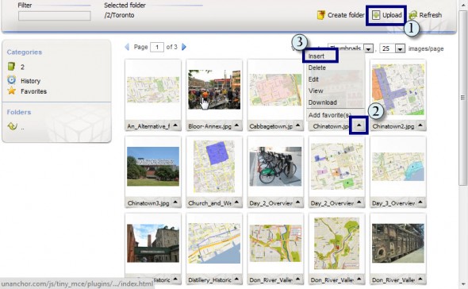Image resolution: width=468 pixels, height=289 pixels.
Task: Choose Insert from the context menu
Action: pos(316,56)
